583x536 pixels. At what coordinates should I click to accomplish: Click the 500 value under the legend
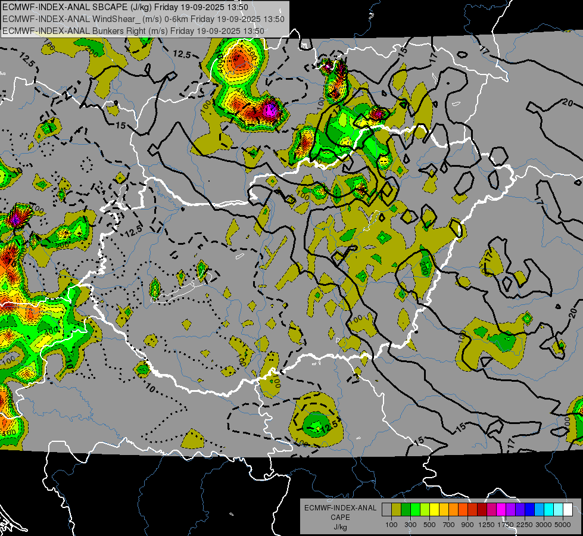tap(429, 525)
